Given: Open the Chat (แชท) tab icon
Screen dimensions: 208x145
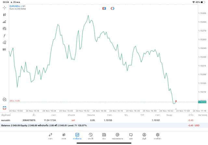Looking at the screenshot, I should click(131, 136).
